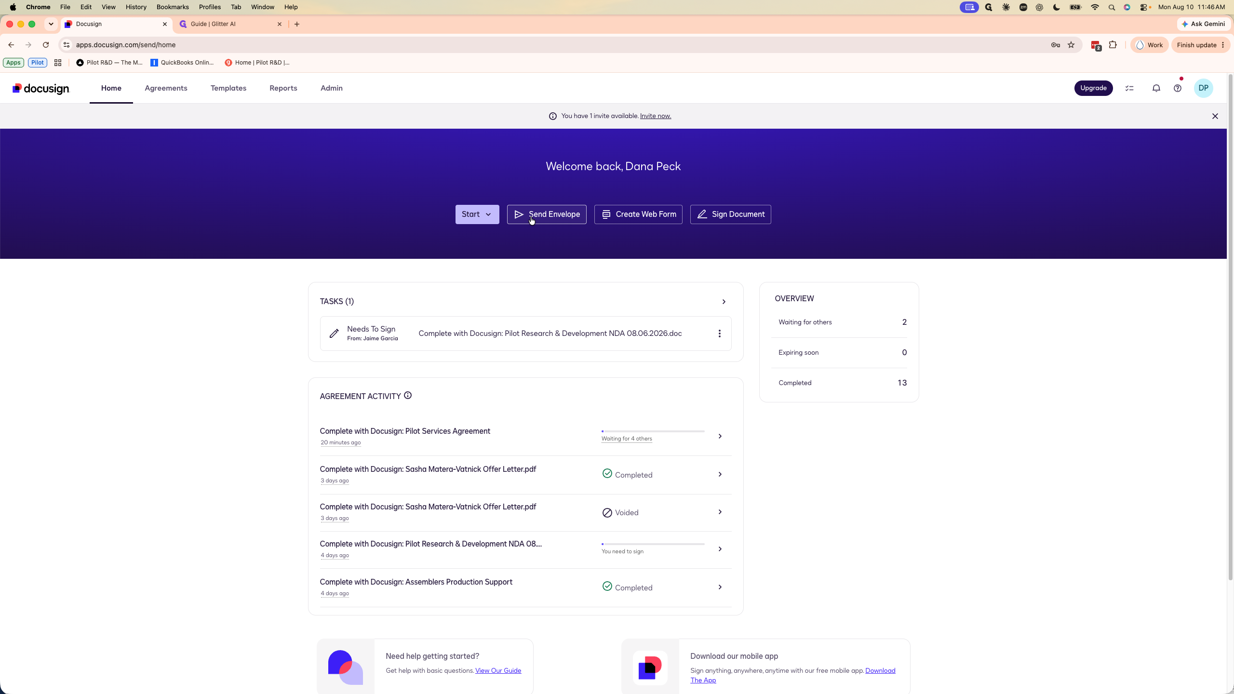Open the DP profile avatar
Screen dimensions: 1234x694
click(1204, 88)
